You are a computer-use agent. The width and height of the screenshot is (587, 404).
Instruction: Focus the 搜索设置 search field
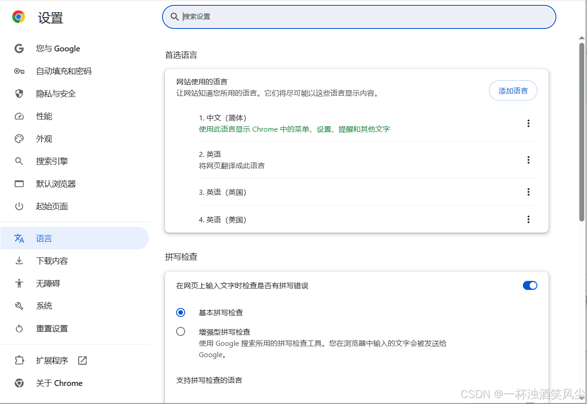pos(359,17)
